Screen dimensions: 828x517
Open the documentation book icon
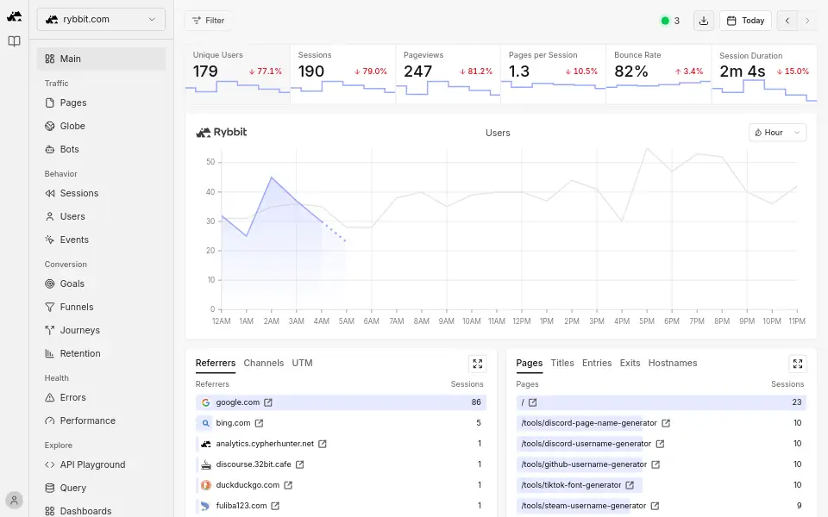click(15, 41)
